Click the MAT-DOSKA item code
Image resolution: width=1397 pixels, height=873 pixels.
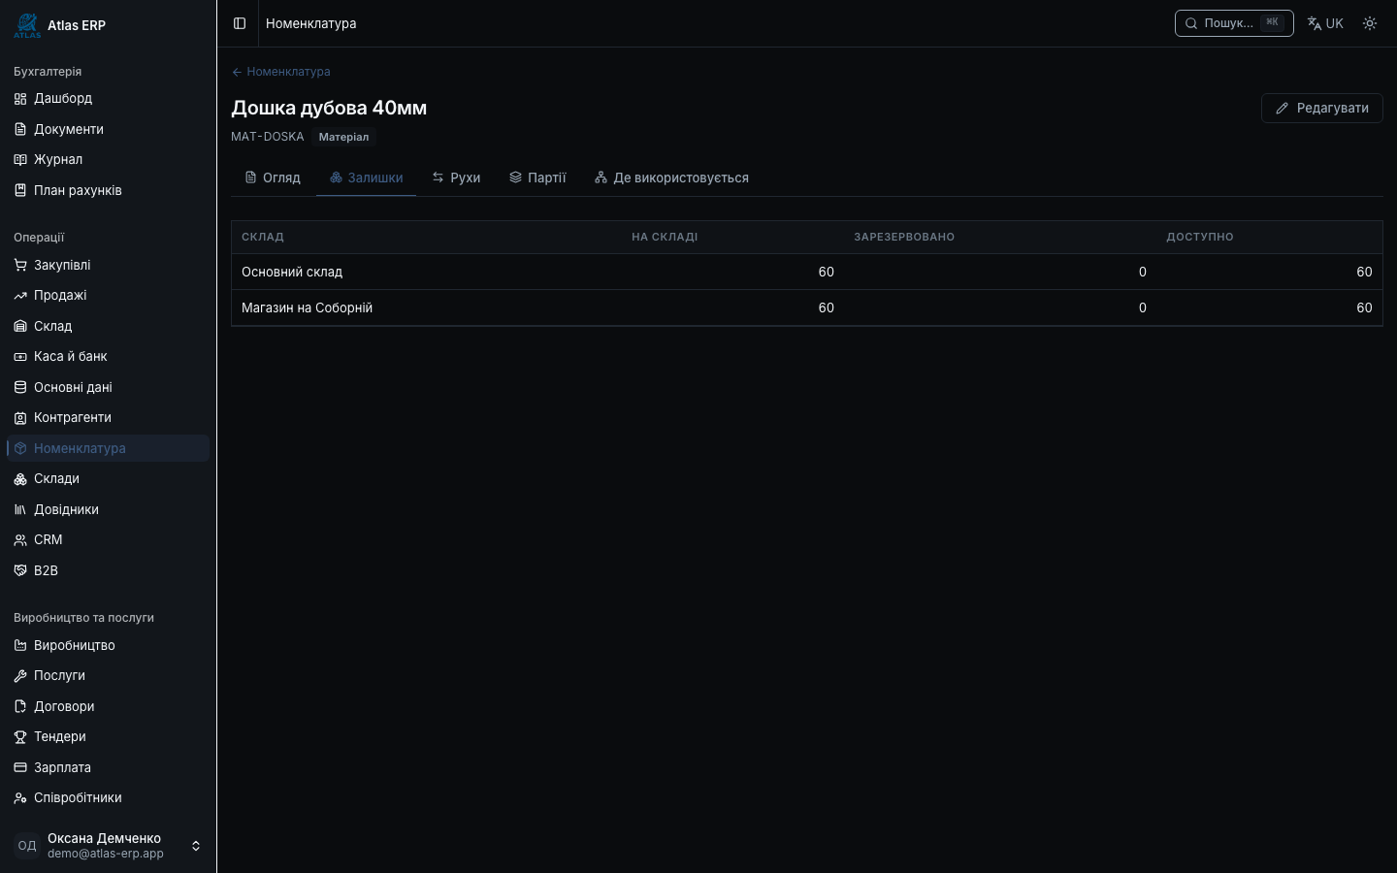268,137
